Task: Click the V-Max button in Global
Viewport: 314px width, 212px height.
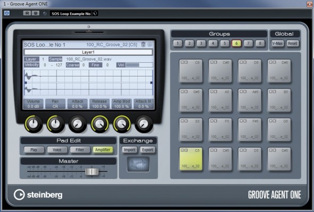Action: pyautogui.click(x=278, y=43)
